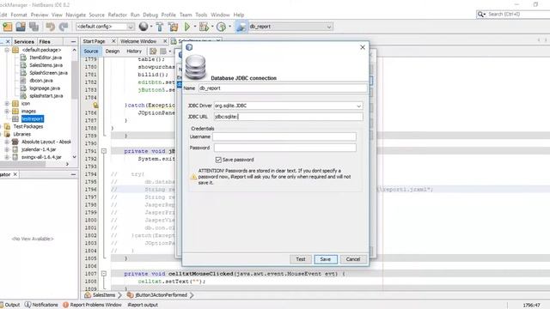Click the Password input field
Screen dimensions: 550x309
click(x=284, y=148)
